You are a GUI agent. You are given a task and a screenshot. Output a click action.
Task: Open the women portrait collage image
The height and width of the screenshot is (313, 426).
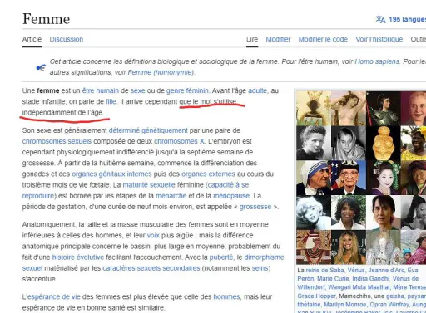click(361, 178)
